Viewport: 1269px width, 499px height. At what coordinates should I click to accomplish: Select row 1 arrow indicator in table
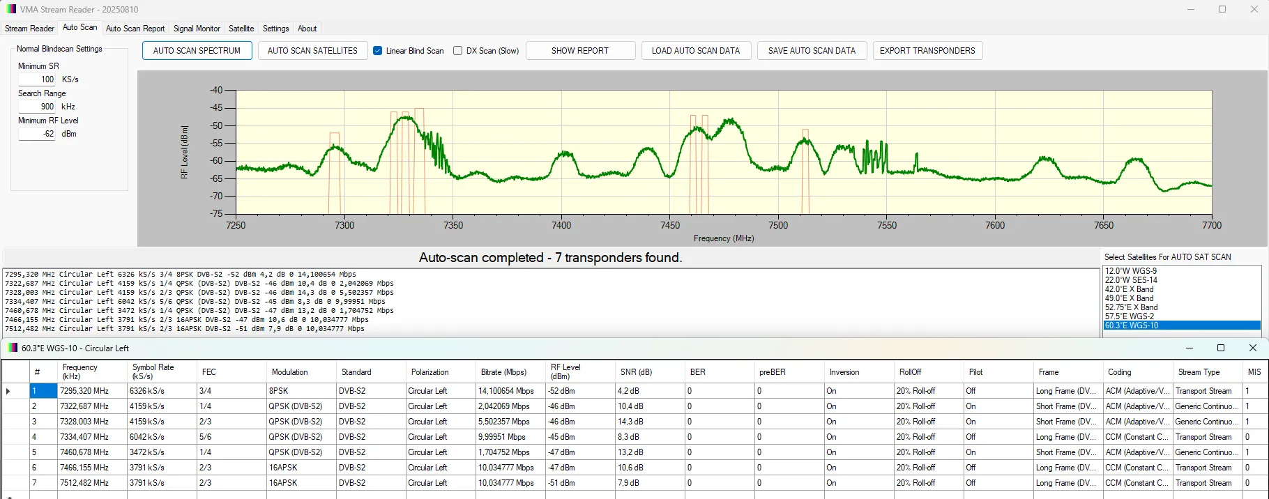[8, 391]
